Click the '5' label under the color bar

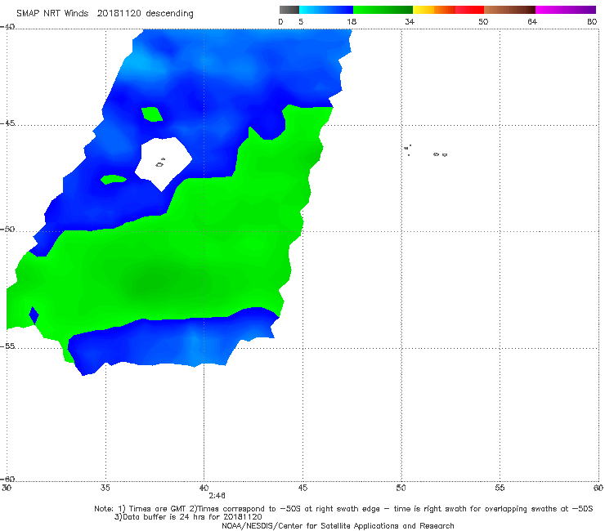click(301, 22)
